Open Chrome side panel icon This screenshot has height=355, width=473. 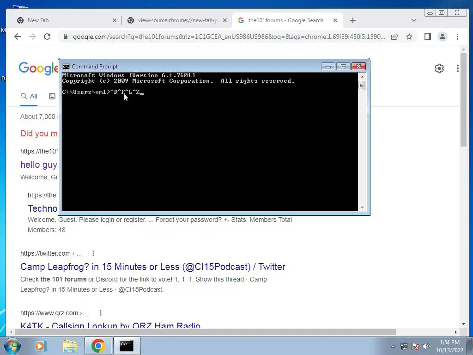click(x=427, y=37)
